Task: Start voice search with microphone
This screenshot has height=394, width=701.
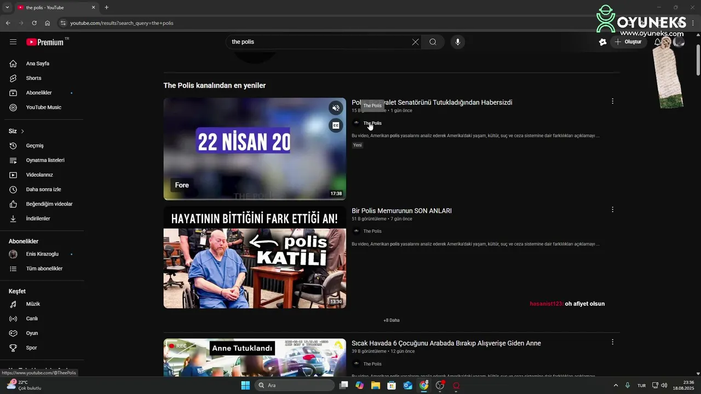Action: tap(458, 42)
